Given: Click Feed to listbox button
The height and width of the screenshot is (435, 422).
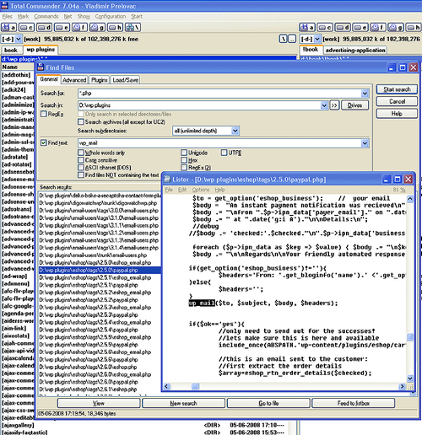Looking at the screenshot, I should [x=354, y=403].
